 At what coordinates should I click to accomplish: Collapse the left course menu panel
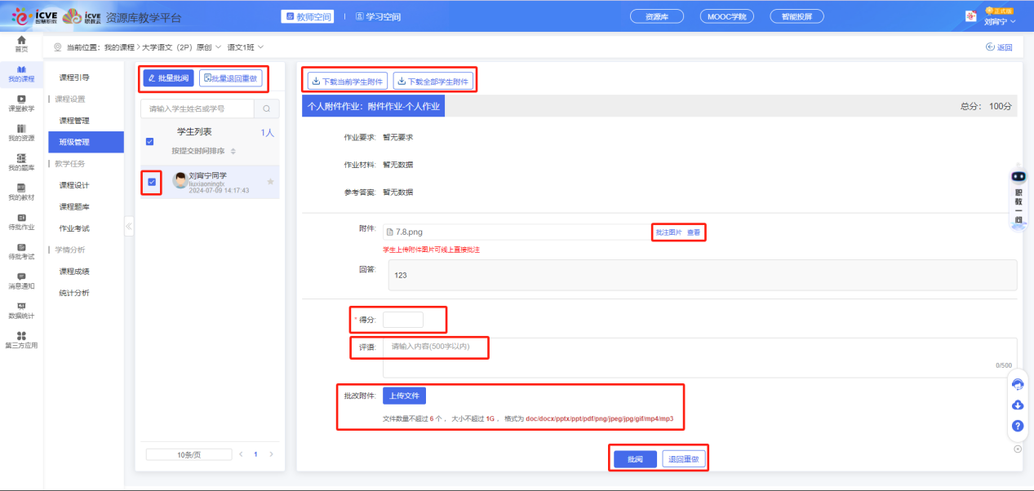click(x=129, y=226)
